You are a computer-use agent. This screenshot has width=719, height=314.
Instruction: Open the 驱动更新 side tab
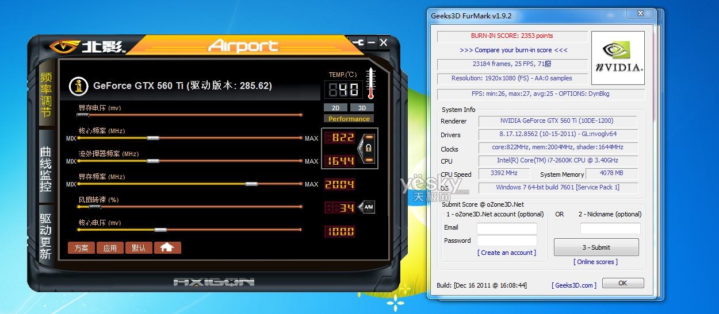pos(46,235)
